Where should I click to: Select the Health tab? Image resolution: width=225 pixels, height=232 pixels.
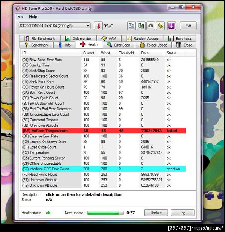tap(89, 44)
